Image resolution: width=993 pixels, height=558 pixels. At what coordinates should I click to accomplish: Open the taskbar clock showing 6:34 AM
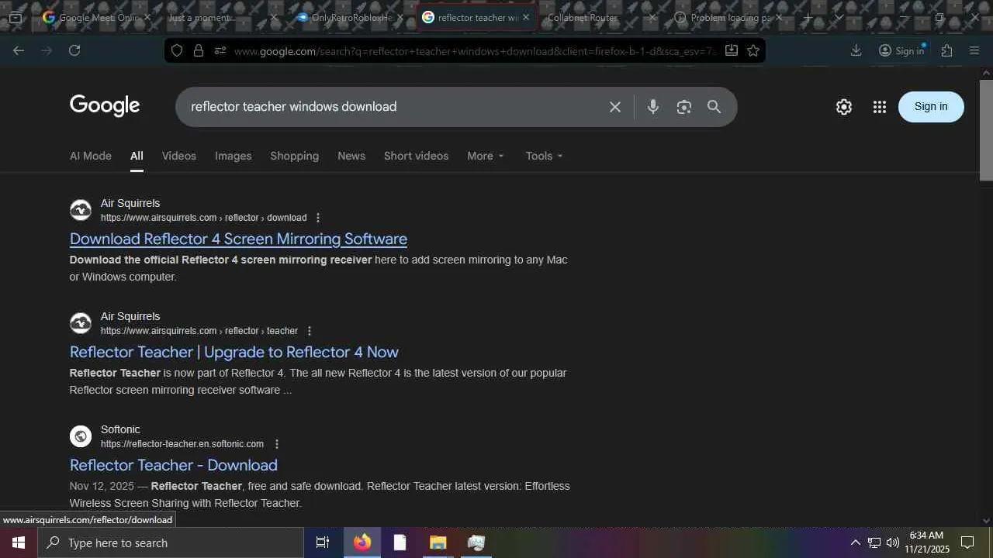(927, 542)
